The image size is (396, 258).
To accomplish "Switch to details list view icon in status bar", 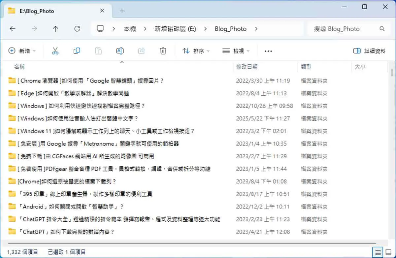I will pos(378,252).
